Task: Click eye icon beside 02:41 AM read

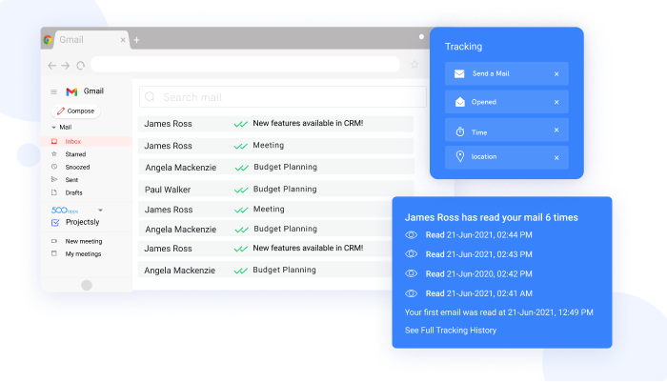Action: coord(411,293)
